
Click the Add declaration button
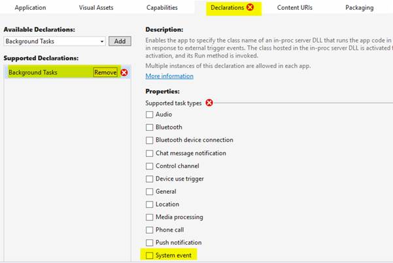[x=120, y=41]
